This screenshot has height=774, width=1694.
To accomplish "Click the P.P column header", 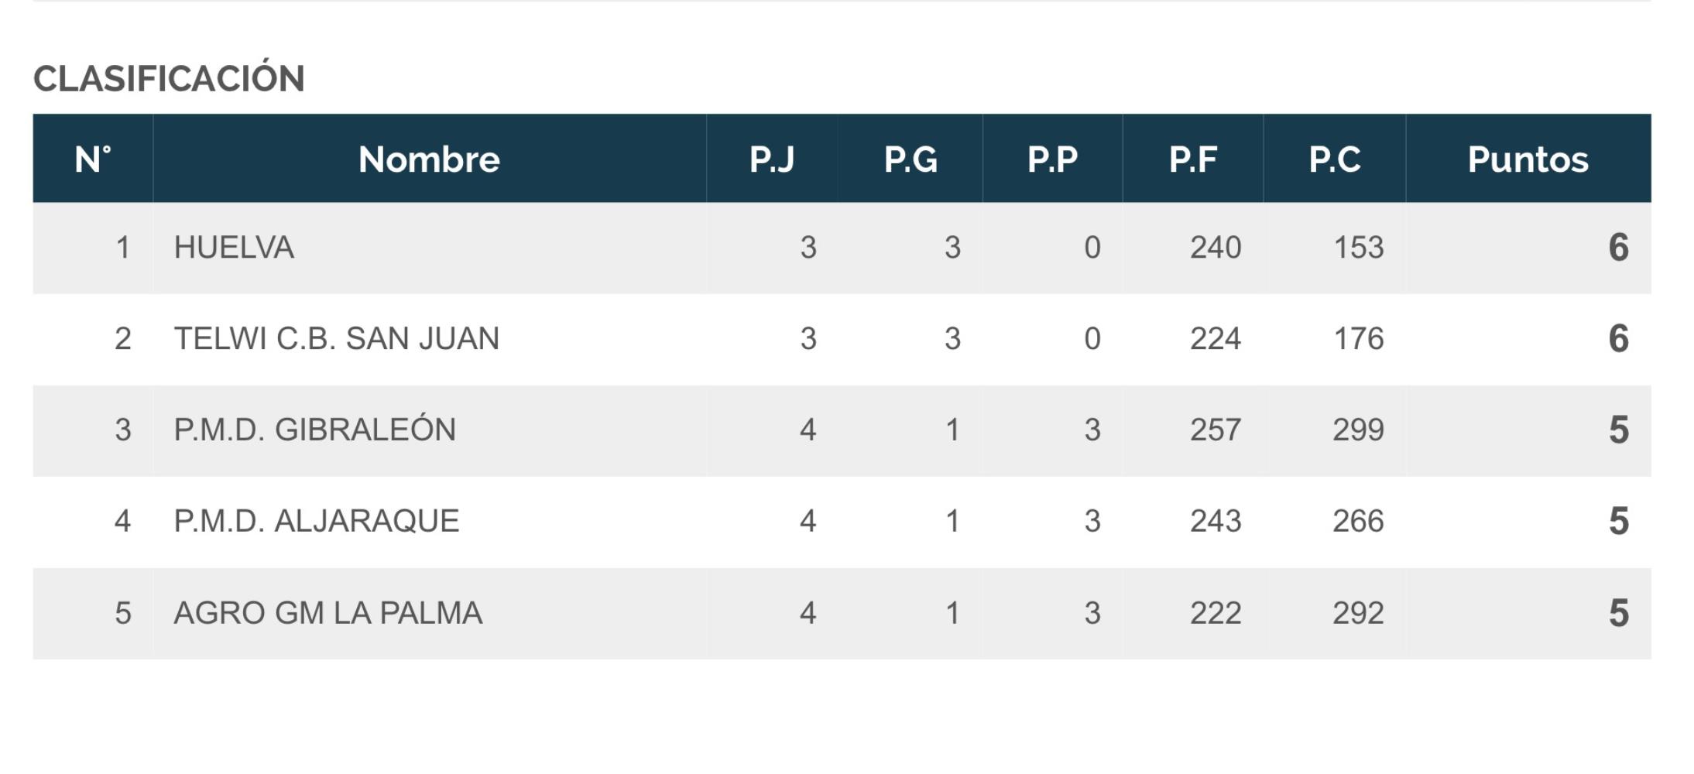I will pos(1052,159).
